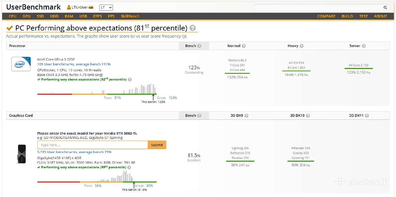This screenshot has width=396, height=197.
Task: Click the processor 123% Outstanding score
Action: (x=194, y=70)
